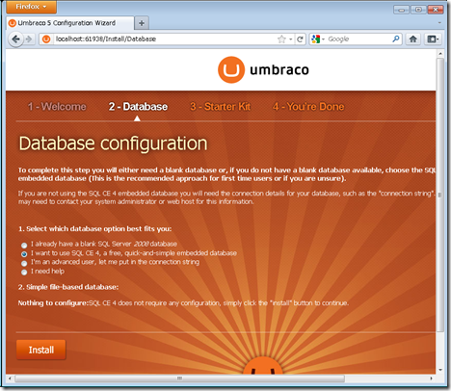Click '1. Select which database option best fits you:'
The height and width of the screenshot is (391, 451).
point(94,229)
